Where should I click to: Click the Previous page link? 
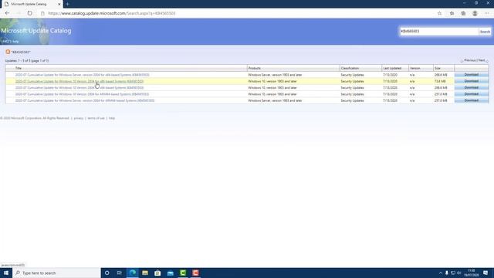click(x=470, y=60)
